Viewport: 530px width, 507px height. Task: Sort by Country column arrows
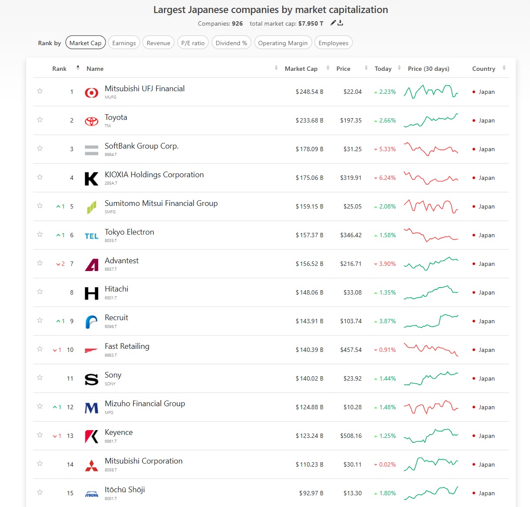(x=504, y=68)
